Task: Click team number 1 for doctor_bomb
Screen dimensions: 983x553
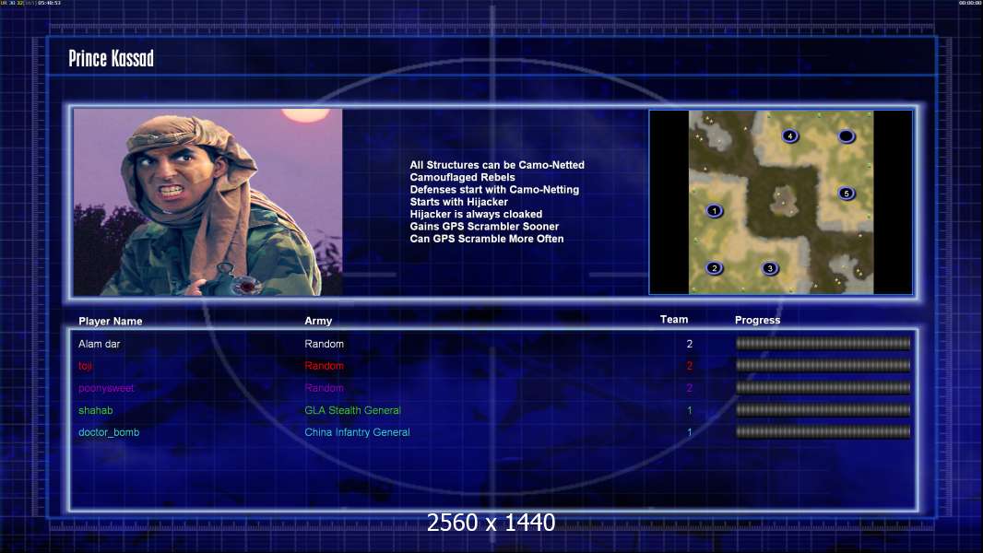Action: 690,432
